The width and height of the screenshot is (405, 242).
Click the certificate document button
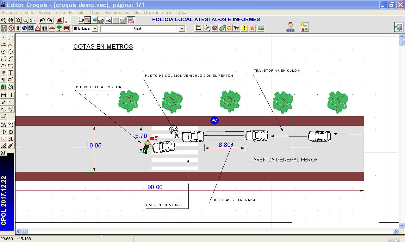coord(304,27)
